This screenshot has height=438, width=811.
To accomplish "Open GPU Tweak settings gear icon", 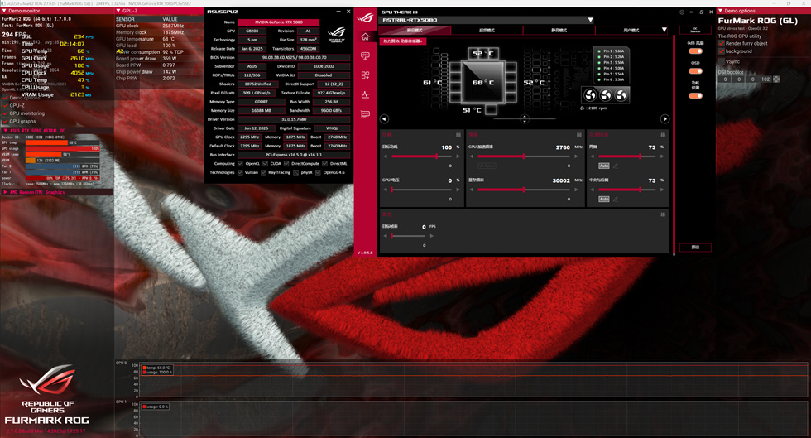I will point(682,12).
